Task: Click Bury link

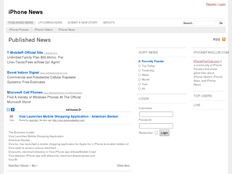Action: (x=34, y=165)
